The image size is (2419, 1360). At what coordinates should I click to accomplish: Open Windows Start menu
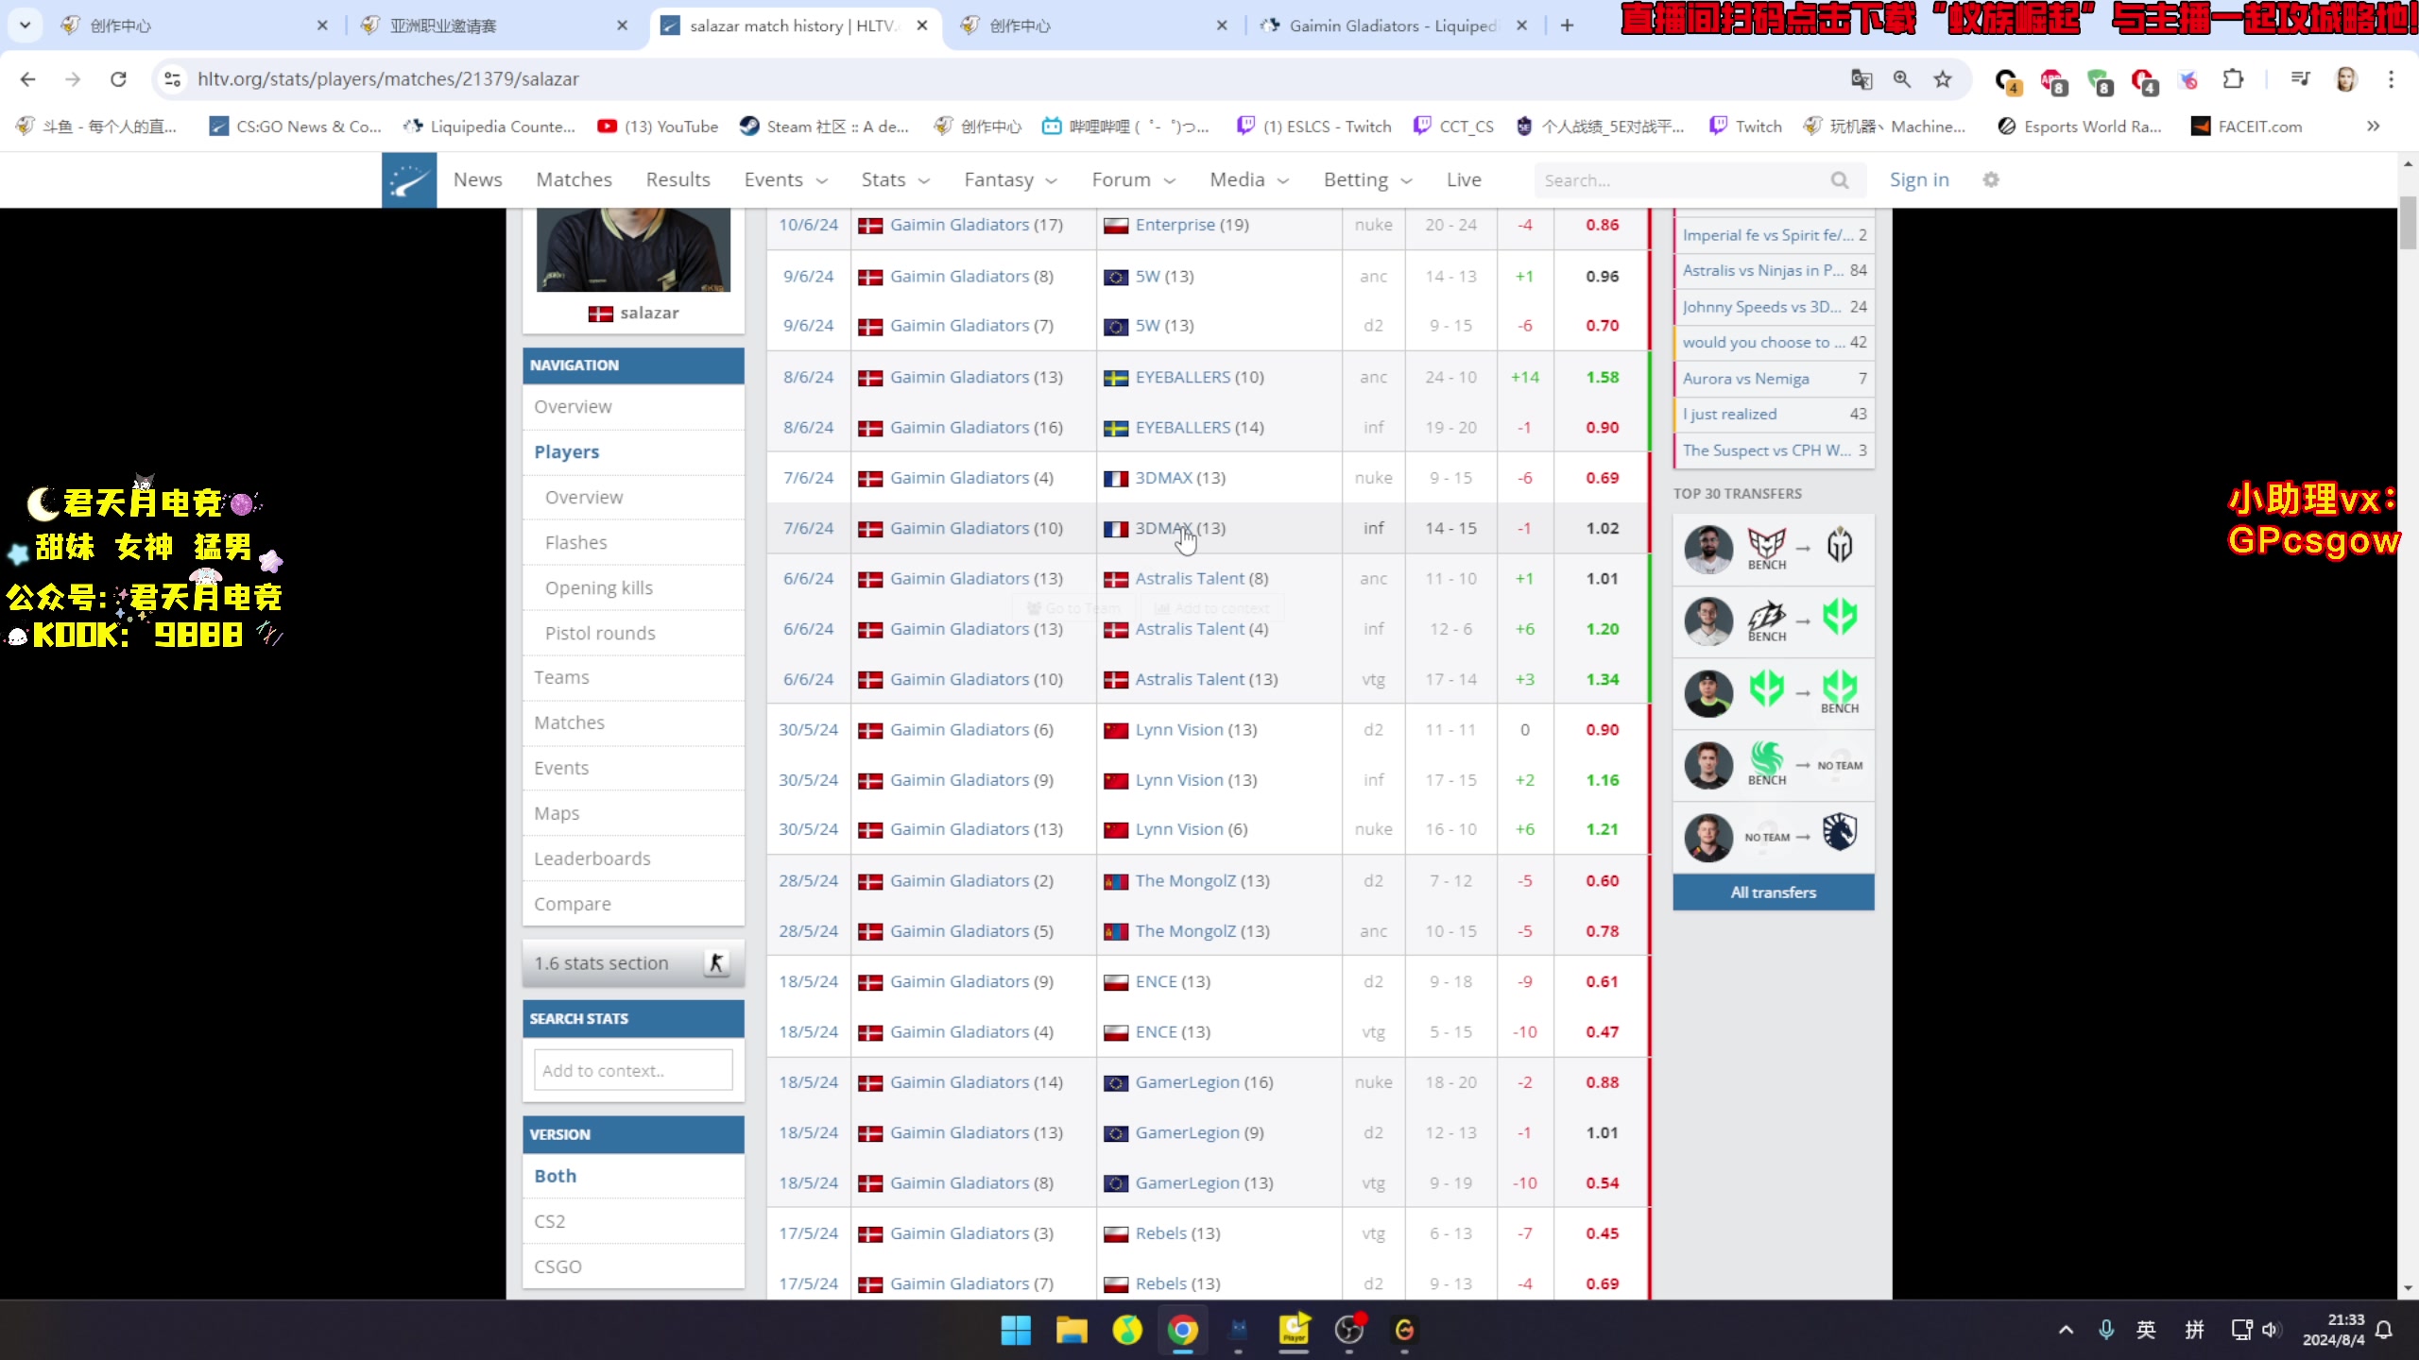pos(1016,1330)
